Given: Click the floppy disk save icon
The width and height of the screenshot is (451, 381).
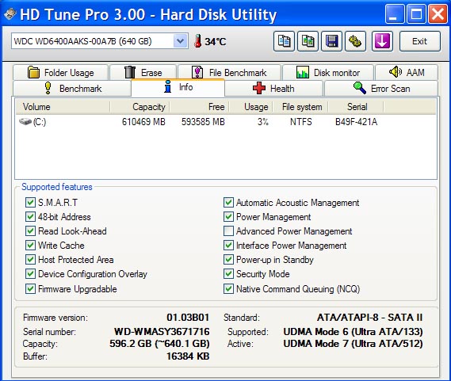Looking at the screenshot, I should [x=331, y=41].
